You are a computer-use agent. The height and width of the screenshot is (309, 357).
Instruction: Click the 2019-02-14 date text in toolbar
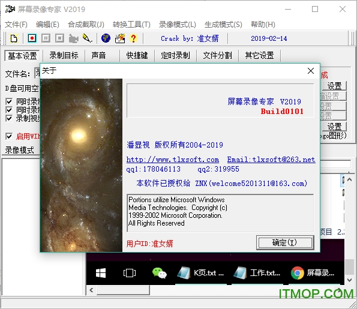point(269,38)
